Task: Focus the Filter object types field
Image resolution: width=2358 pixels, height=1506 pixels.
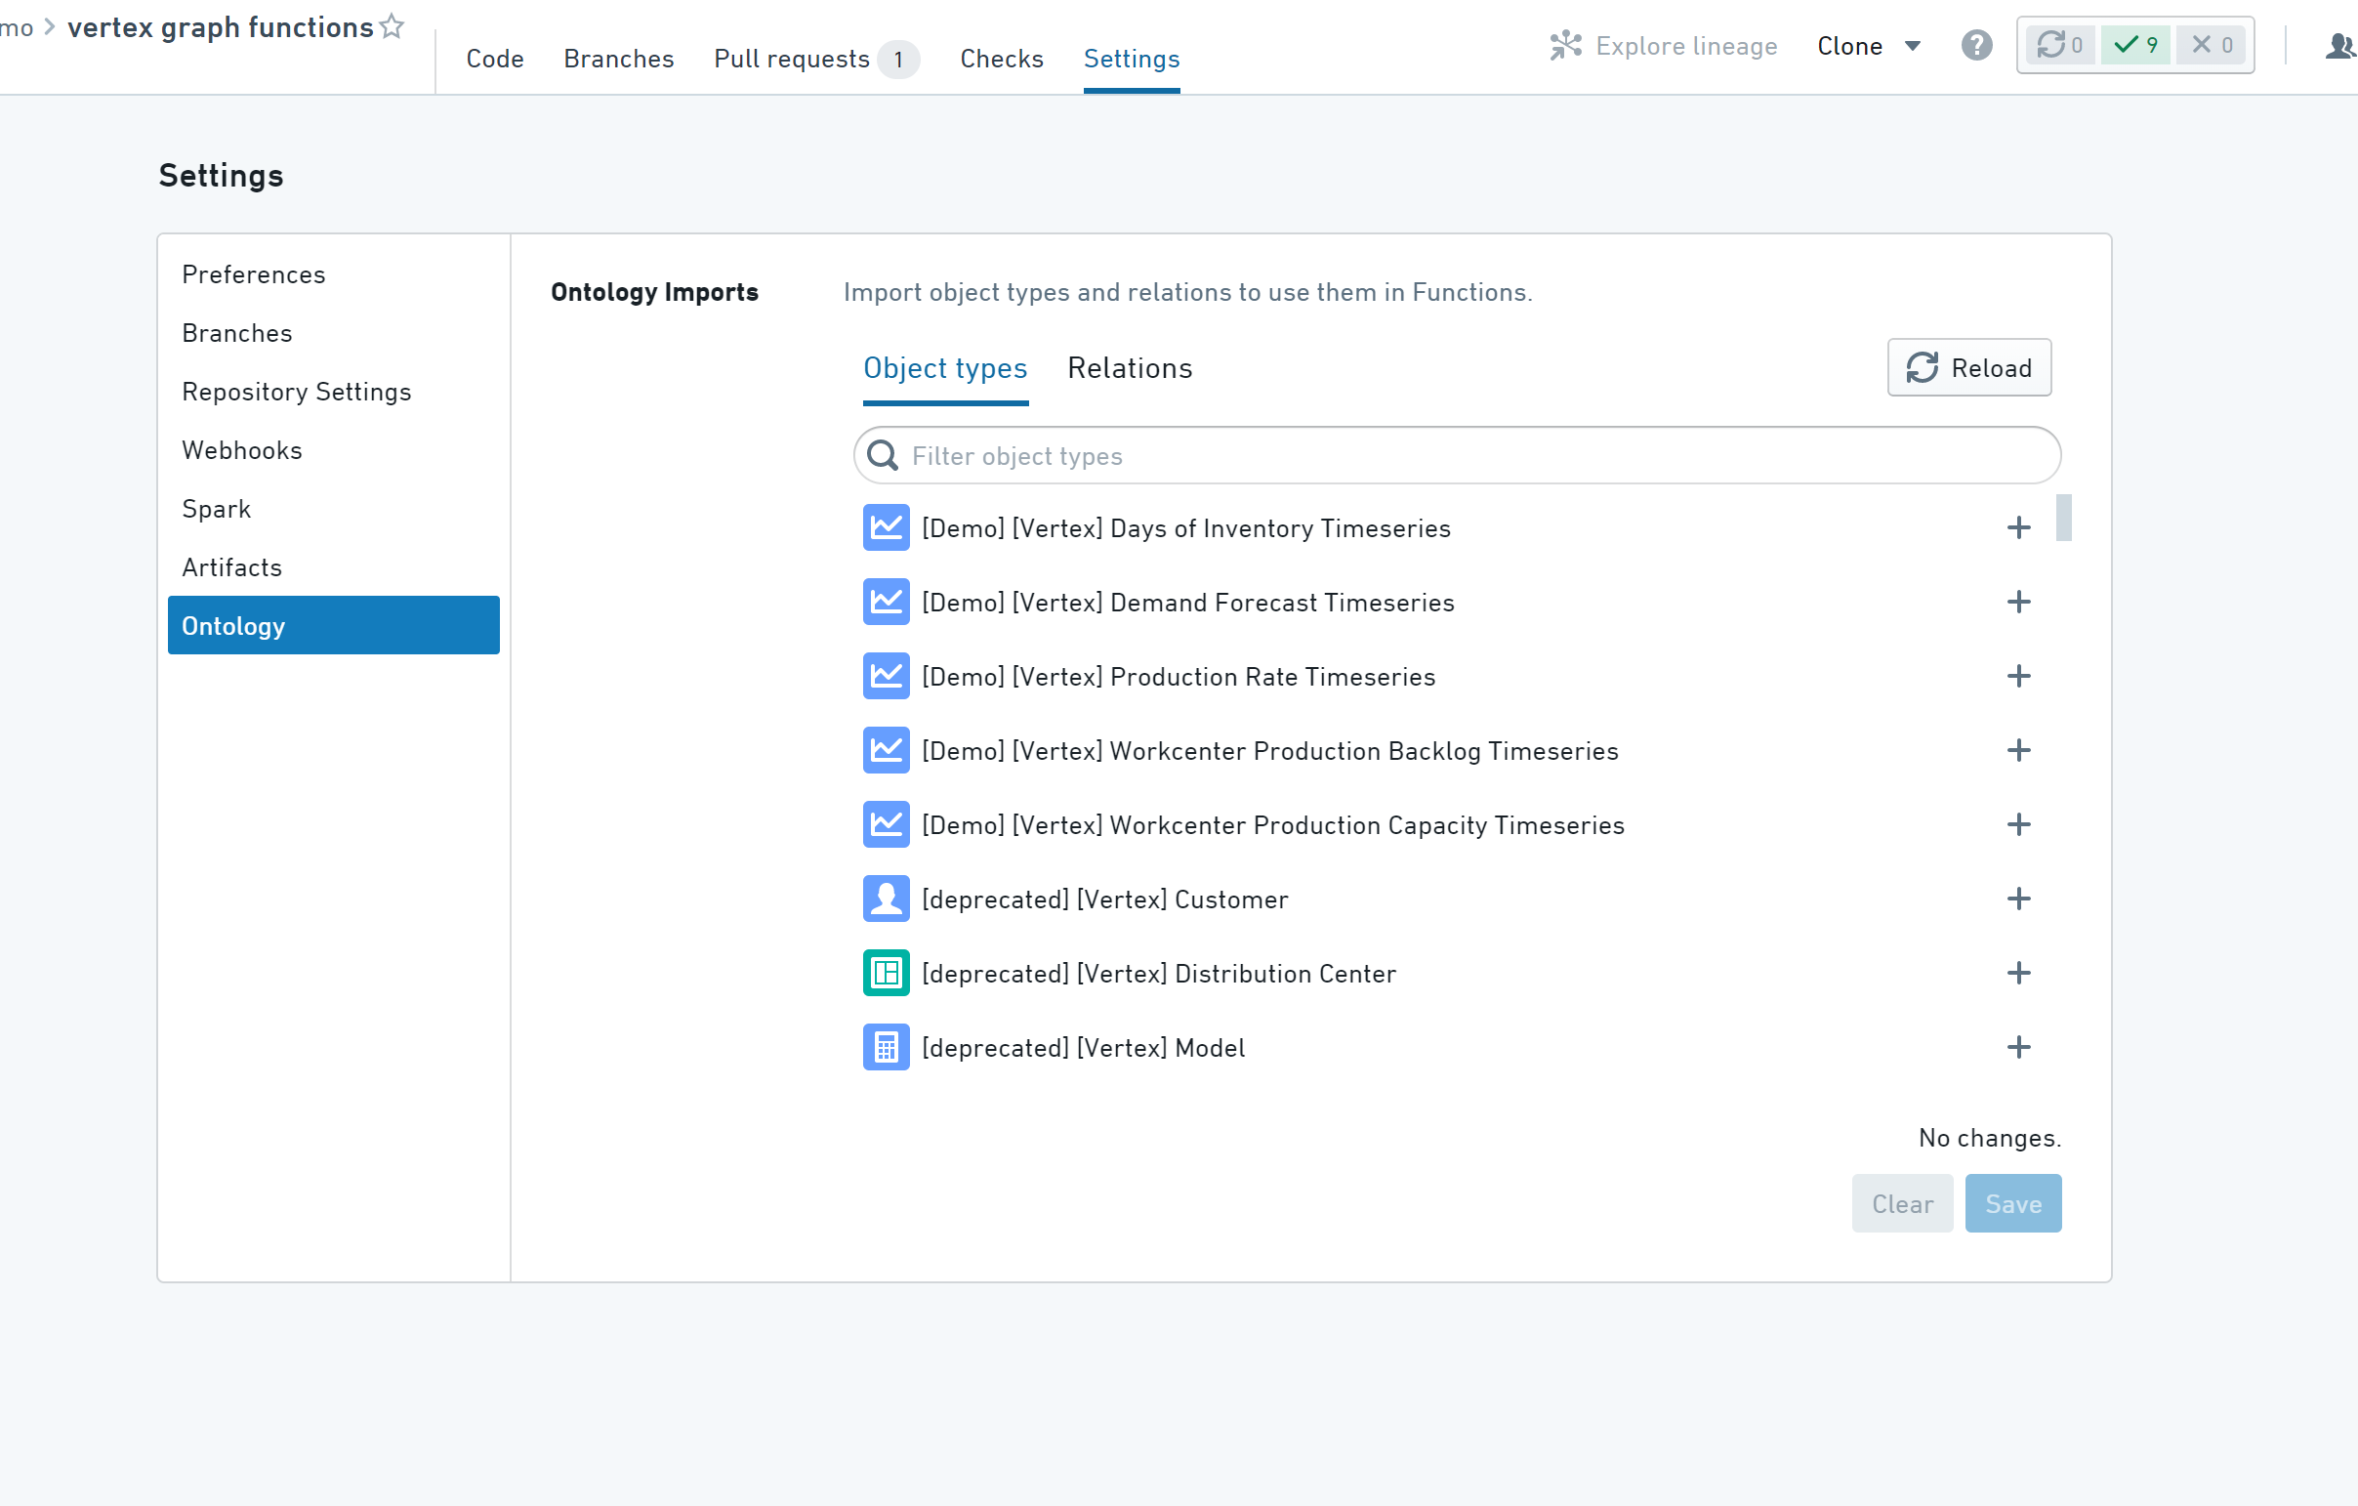Action: pyautogui.click(x=1457, y=455)
